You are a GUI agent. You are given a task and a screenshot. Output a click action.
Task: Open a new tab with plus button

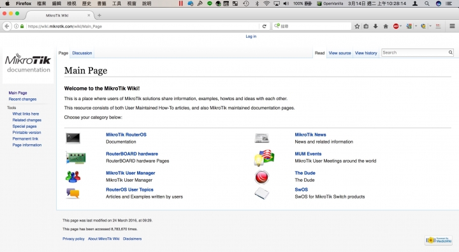point(99,15)
